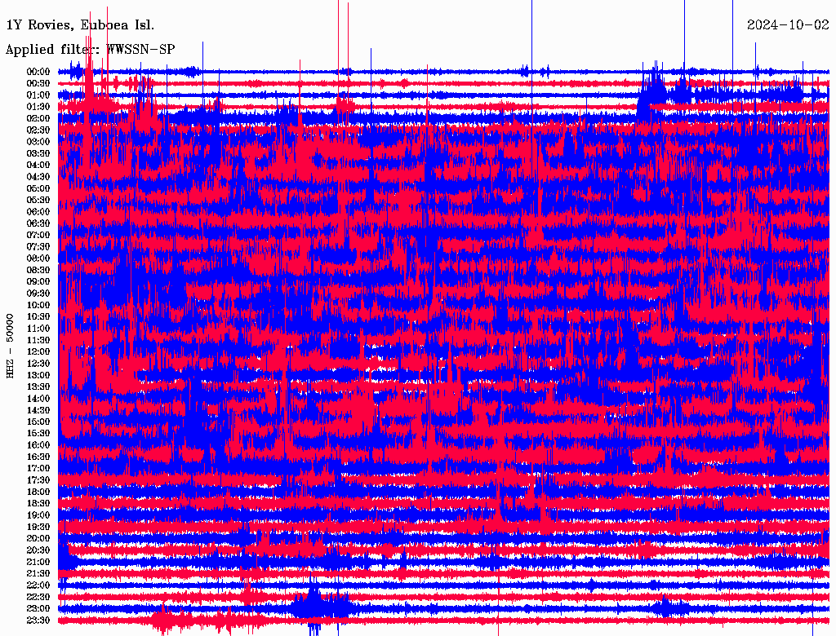
Task: Click the 19:00 row label
Action: tap(38, 515)
